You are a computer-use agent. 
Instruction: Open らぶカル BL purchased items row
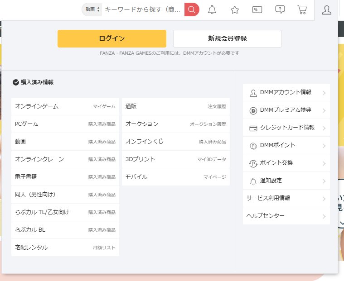click(65, 230)
